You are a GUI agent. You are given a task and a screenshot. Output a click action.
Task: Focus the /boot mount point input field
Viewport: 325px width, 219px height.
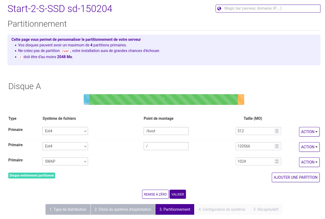click(x=166, y=131)
